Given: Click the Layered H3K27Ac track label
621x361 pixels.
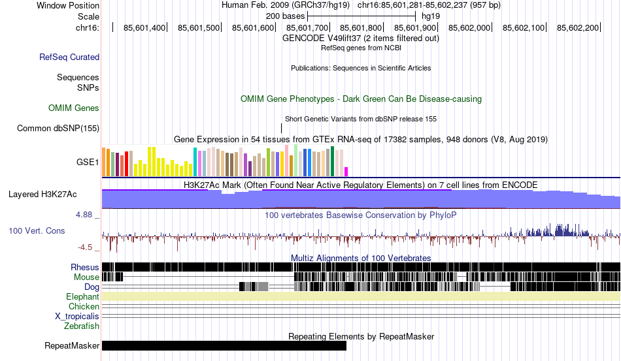Looking at the screenshot, I should pos(42,194).
